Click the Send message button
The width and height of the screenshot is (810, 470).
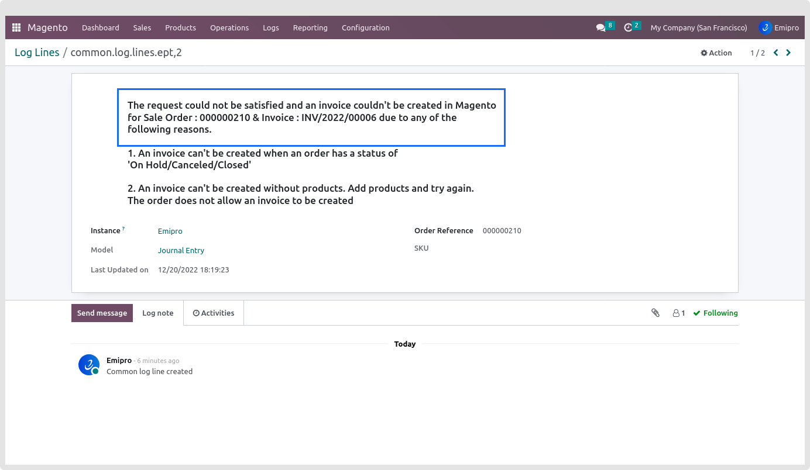point(102,313)
